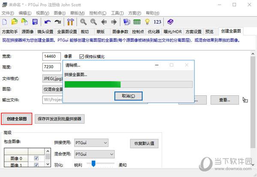Click the 恢复默认值 button
257x177 pixels.
(144, 144)
